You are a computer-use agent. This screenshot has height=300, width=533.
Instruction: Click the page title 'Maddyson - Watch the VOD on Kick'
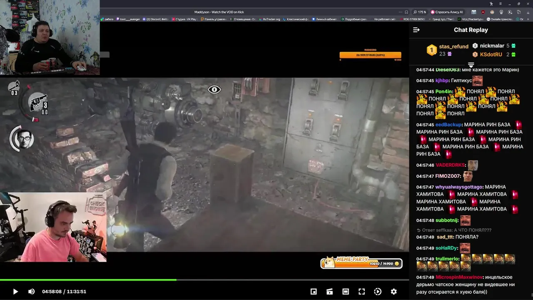point(219,12)
